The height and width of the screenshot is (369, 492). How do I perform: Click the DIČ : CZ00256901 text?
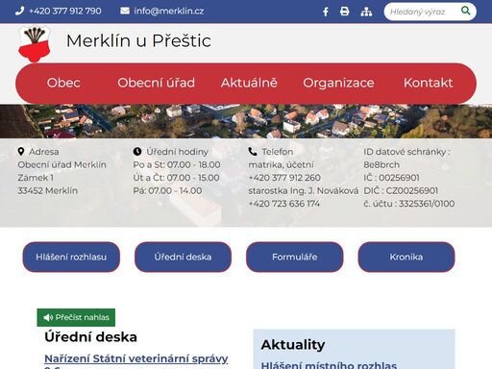(401, 191)
